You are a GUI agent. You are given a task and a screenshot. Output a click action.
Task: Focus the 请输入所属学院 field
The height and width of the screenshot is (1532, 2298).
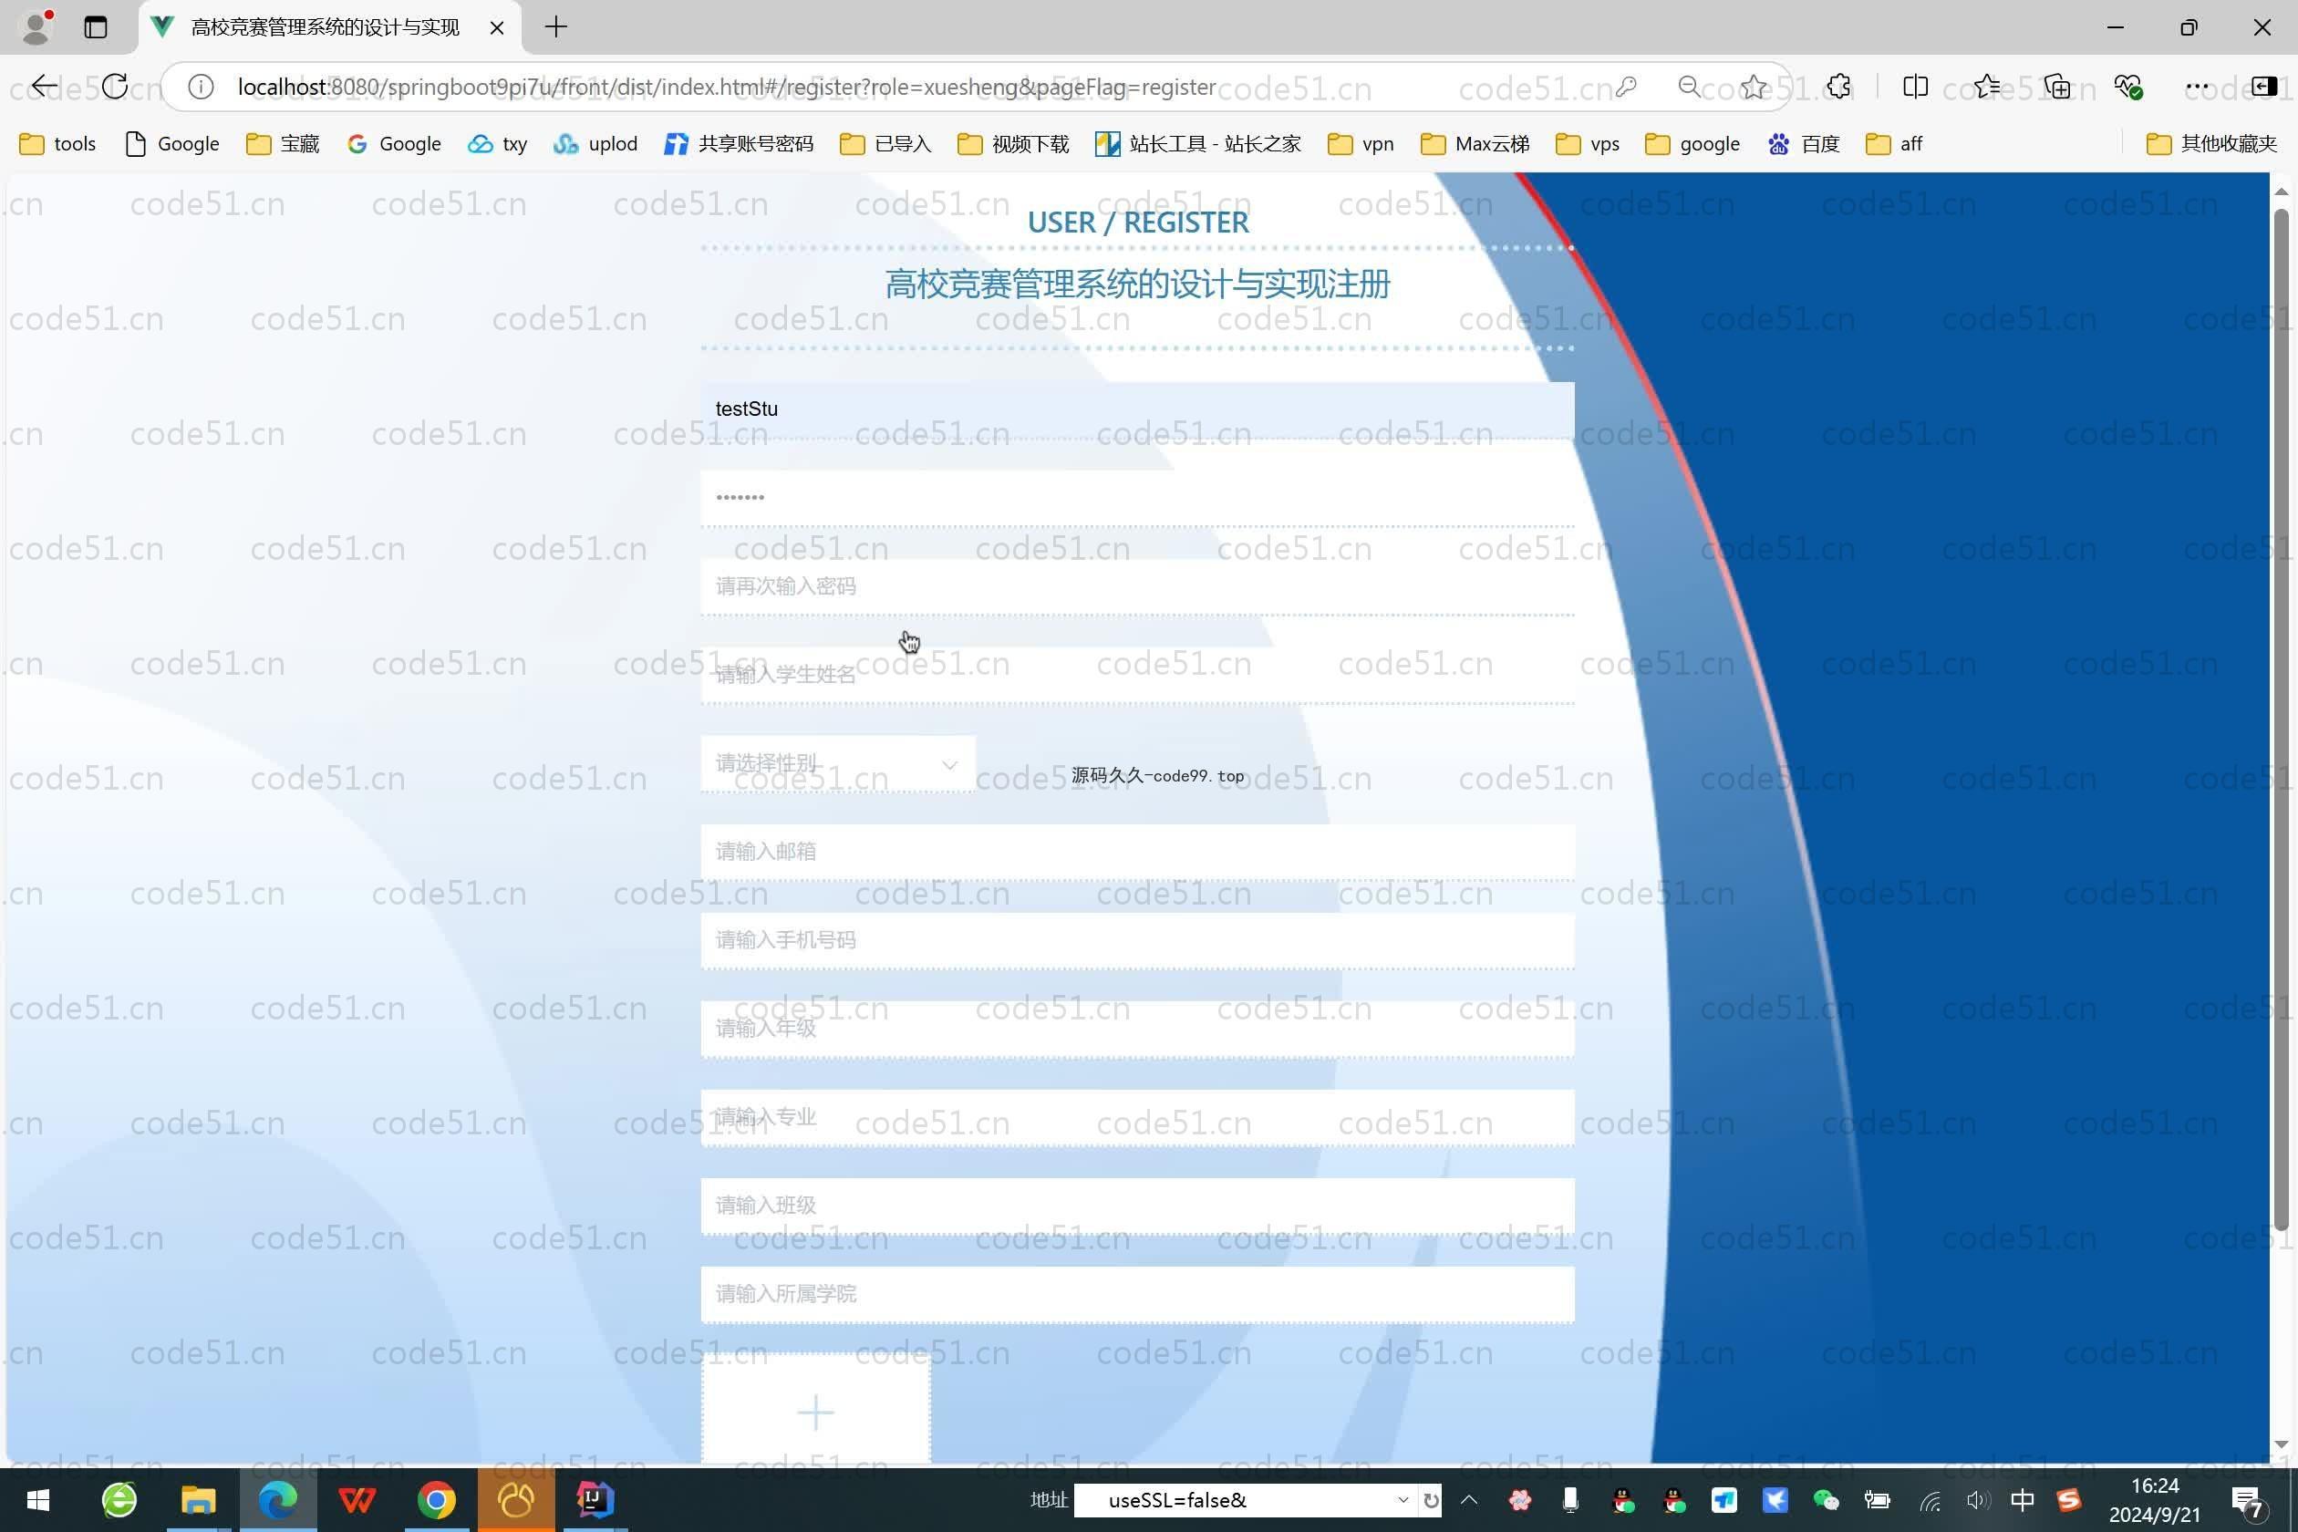1137,1295
